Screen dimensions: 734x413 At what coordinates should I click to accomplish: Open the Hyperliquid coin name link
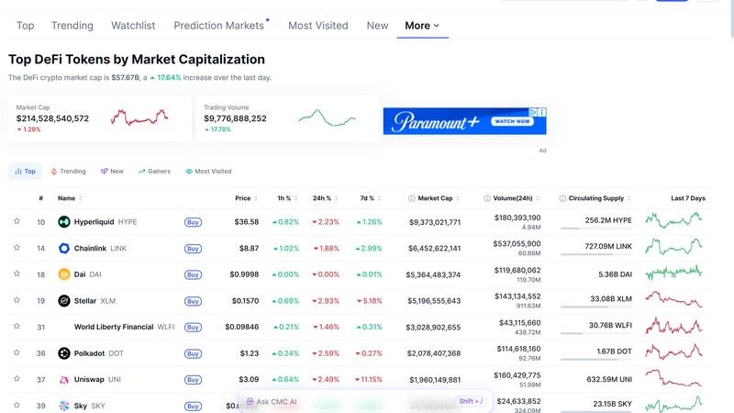coord(94,222)
